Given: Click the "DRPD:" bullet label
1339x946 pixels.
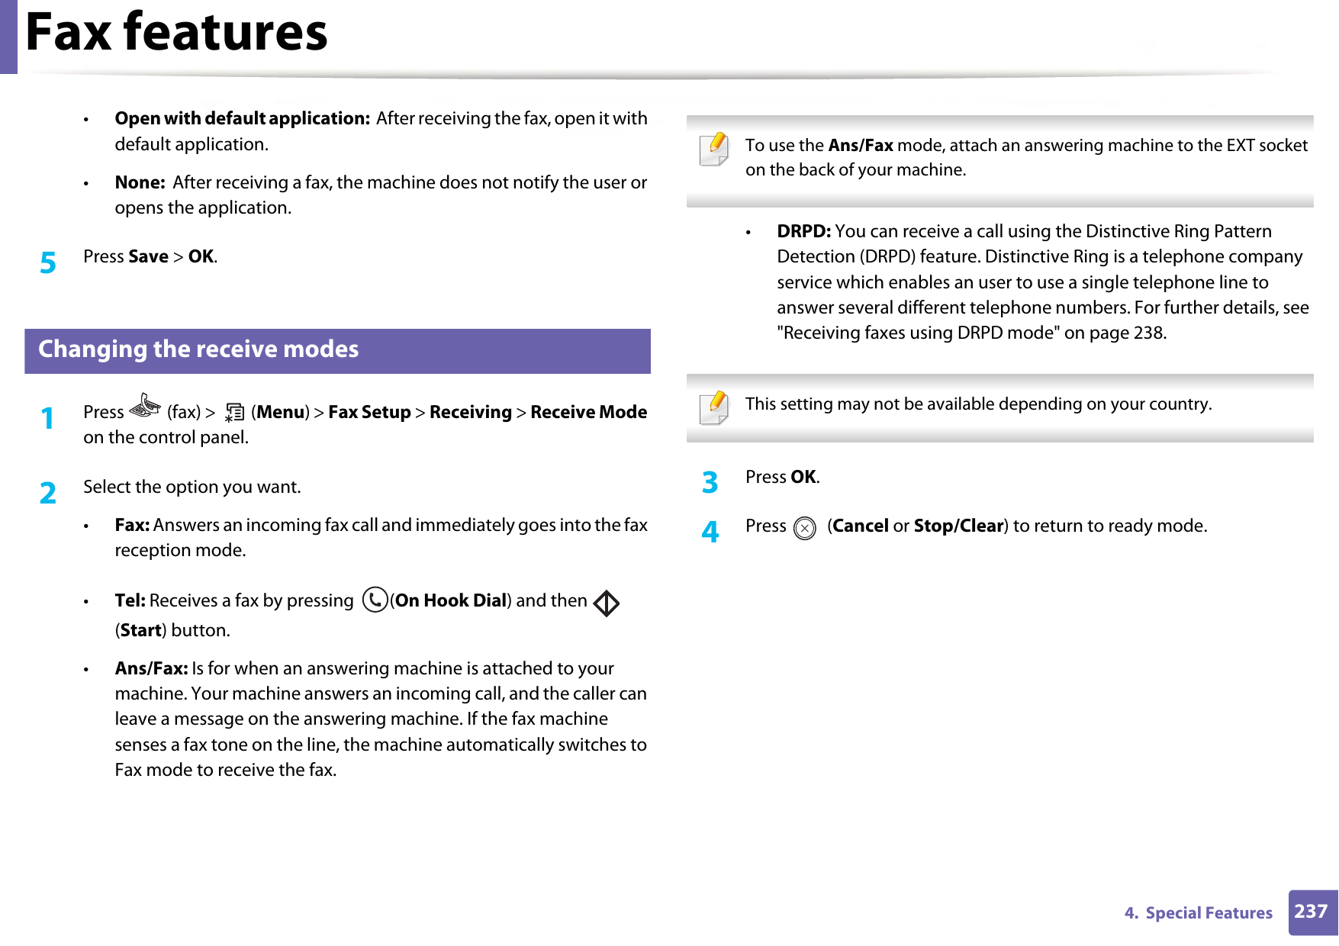Looking at the screenshot, I should click(803, 231).
